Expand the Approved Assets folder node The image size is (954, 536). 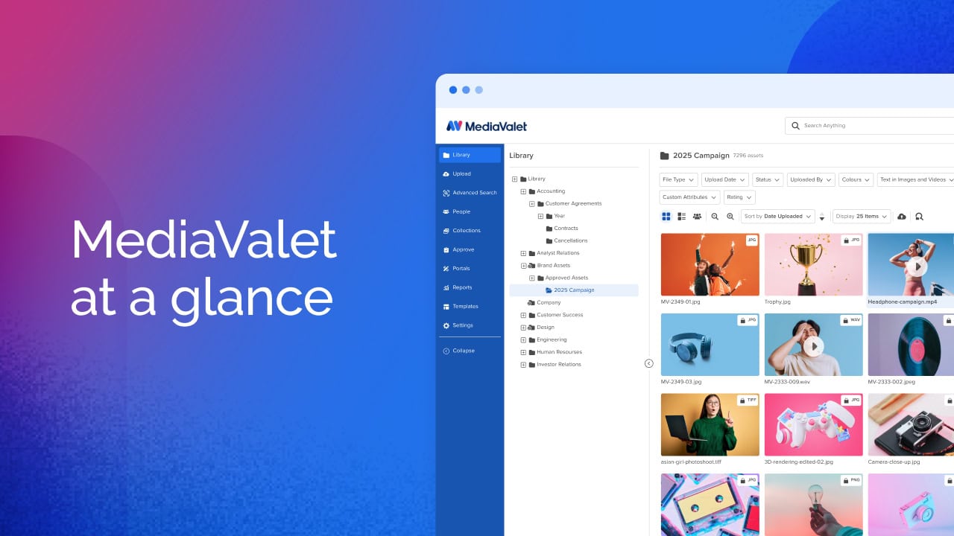click(x=532, y=278)
